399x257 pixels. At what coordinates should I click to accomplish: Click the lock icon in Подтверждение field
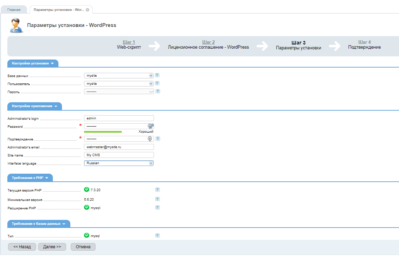click(x=150, y=139)
